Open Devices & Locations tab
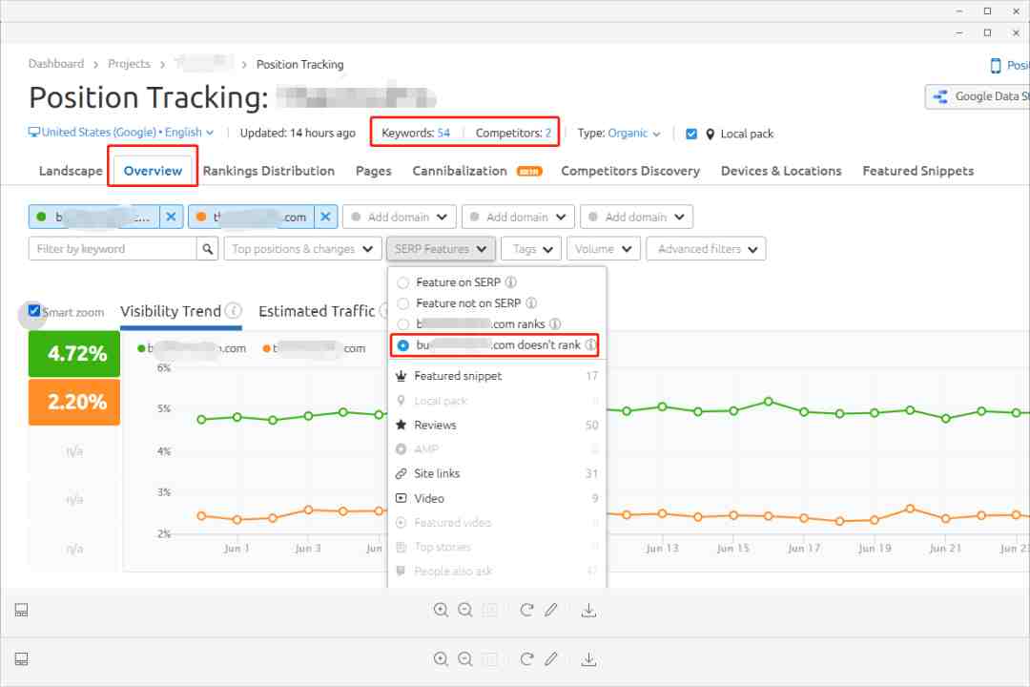This screenshot has width=1030, height=687. click(x=781, y=171)
